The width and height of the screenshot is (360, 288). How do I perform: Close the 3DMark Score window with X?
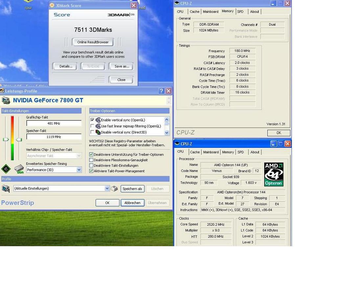pos(134,6)
